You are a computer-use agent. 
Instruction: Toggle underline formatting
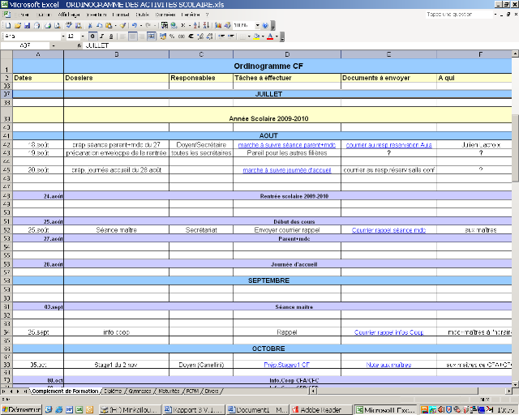[x=109, y=36]
